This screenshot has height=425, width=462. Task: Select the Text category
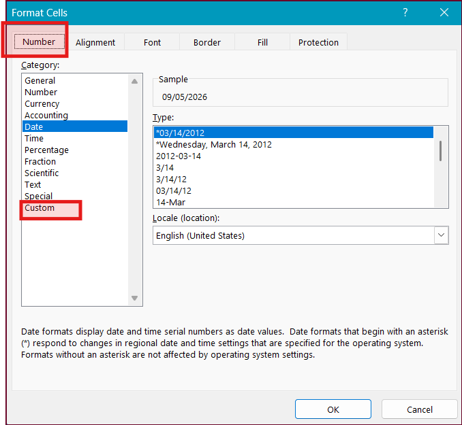point(75,184)
